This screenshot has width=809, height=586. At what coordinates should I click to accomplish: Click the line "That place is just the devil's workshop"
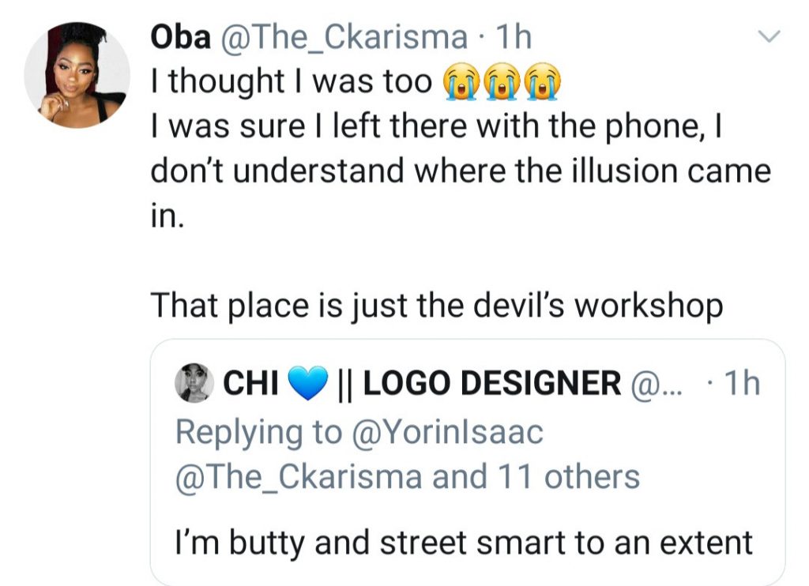click(x=436, y=305)
